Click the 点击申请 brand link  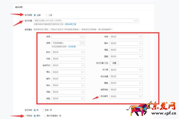[72, 47]
